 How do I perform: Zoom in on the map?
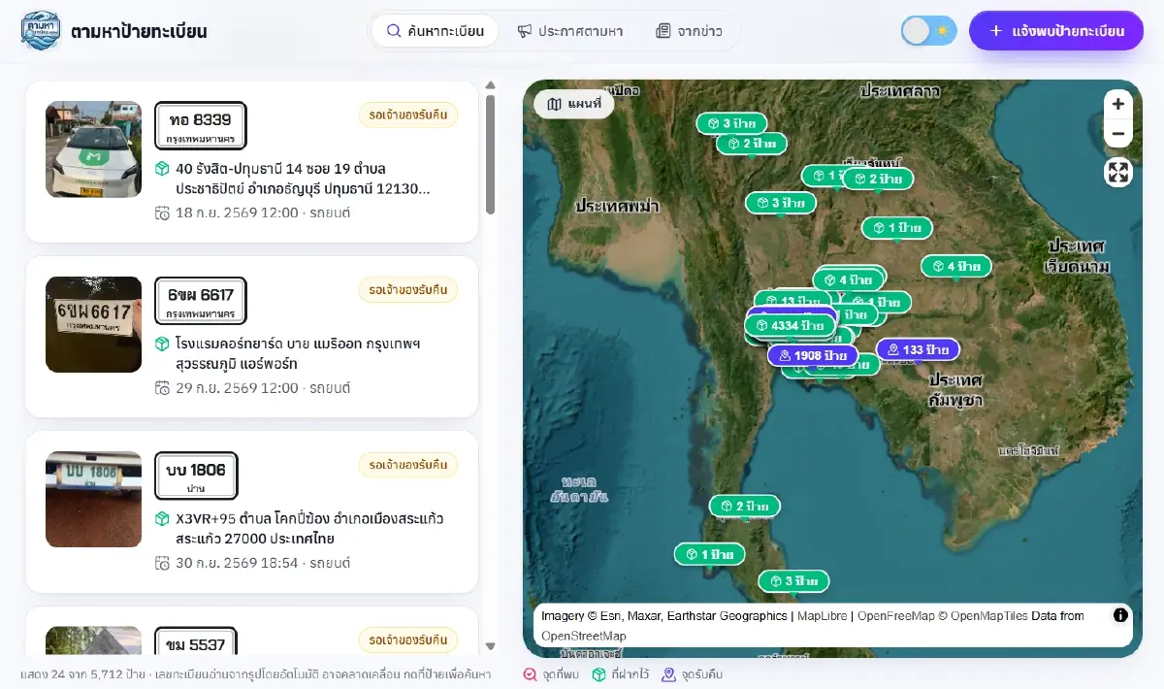coord(1118,104)
